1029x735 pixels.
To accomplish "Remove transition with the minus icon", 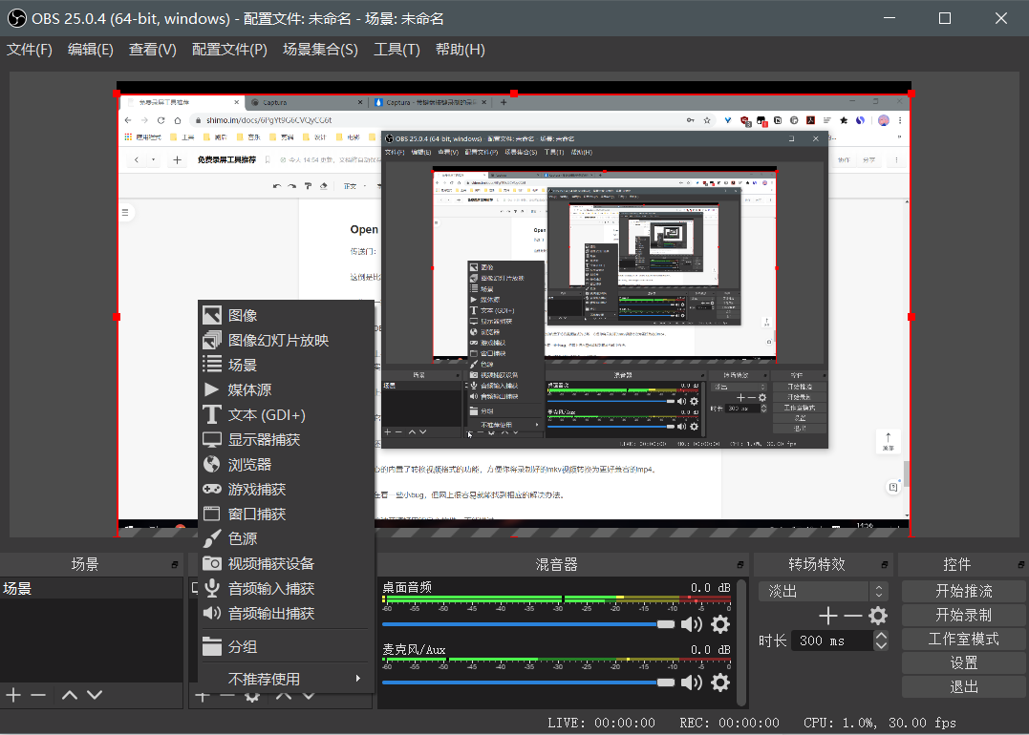I will (x=852, y=616).
